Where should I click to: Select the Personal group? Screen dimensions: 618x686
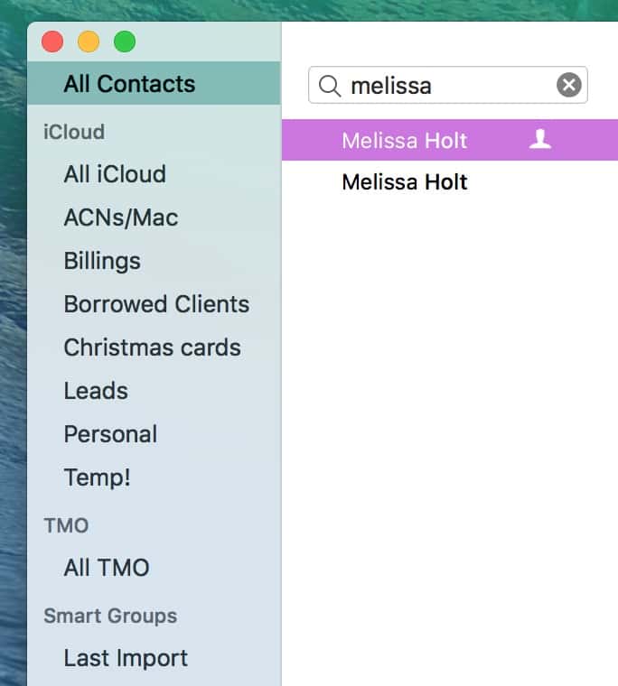point(110,434)
